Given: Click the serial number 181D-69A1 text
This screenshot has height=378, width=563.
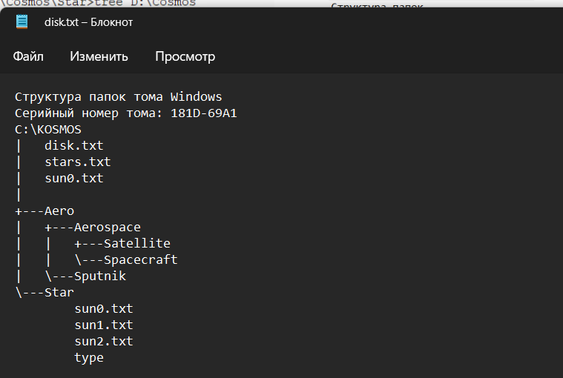Looking at the screenshot, I should click(203, 113).
